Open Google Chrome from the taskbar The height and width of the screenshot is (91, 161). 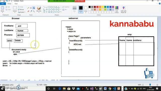tap(110, 89)
